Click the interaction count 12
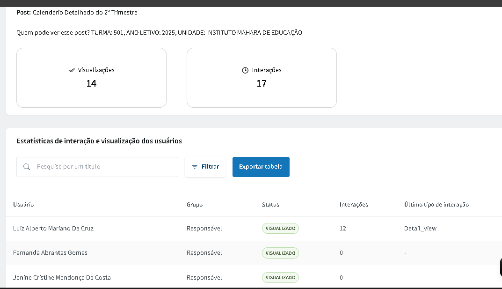Image resolution: width=502 pixels, height=289 pixels. (x=343, y=229)
